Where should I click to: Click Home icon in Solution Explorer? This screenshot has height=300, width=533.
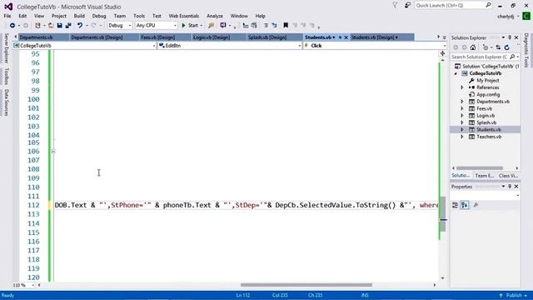[x=473, y=47]
